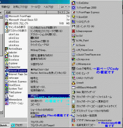
Task: Click the サイズ column header
Action: (x=56, y=12)
